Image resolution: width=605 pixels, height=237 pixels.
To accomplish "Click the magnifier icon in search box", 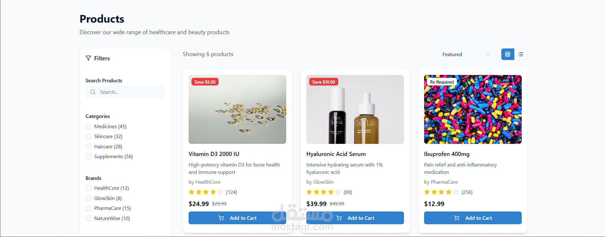I will pos(93,92).
